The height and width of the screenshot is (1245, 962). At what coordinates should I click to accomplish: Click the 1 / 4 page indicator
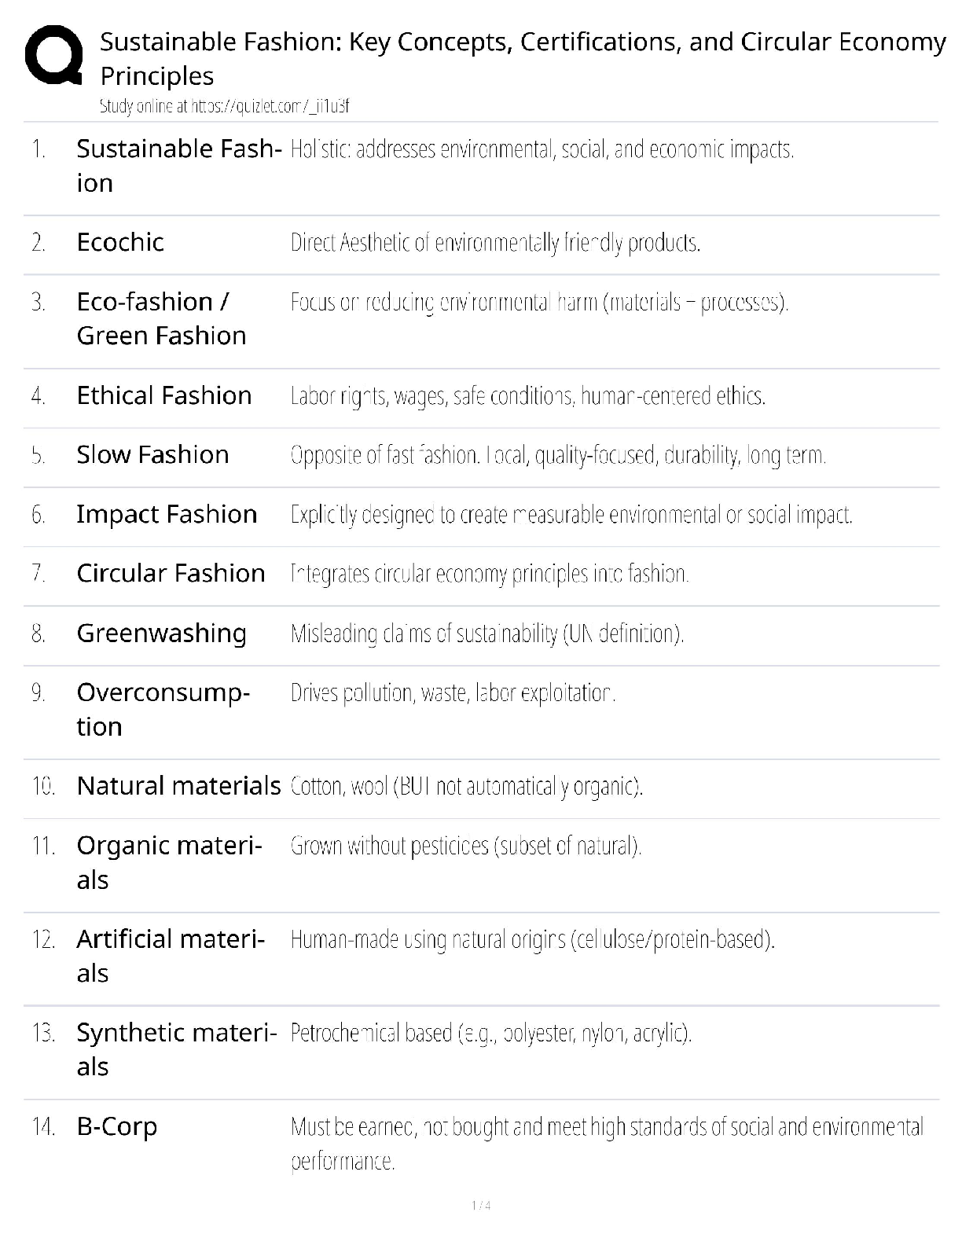coord(481,1206)
